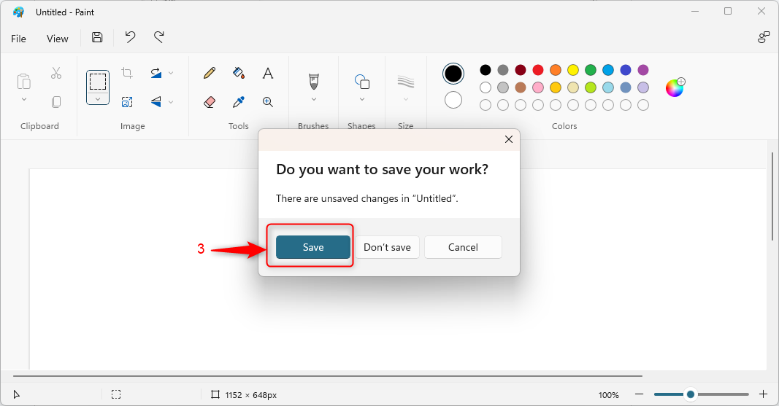Click Save in the dialog

(x=313, y=247)
